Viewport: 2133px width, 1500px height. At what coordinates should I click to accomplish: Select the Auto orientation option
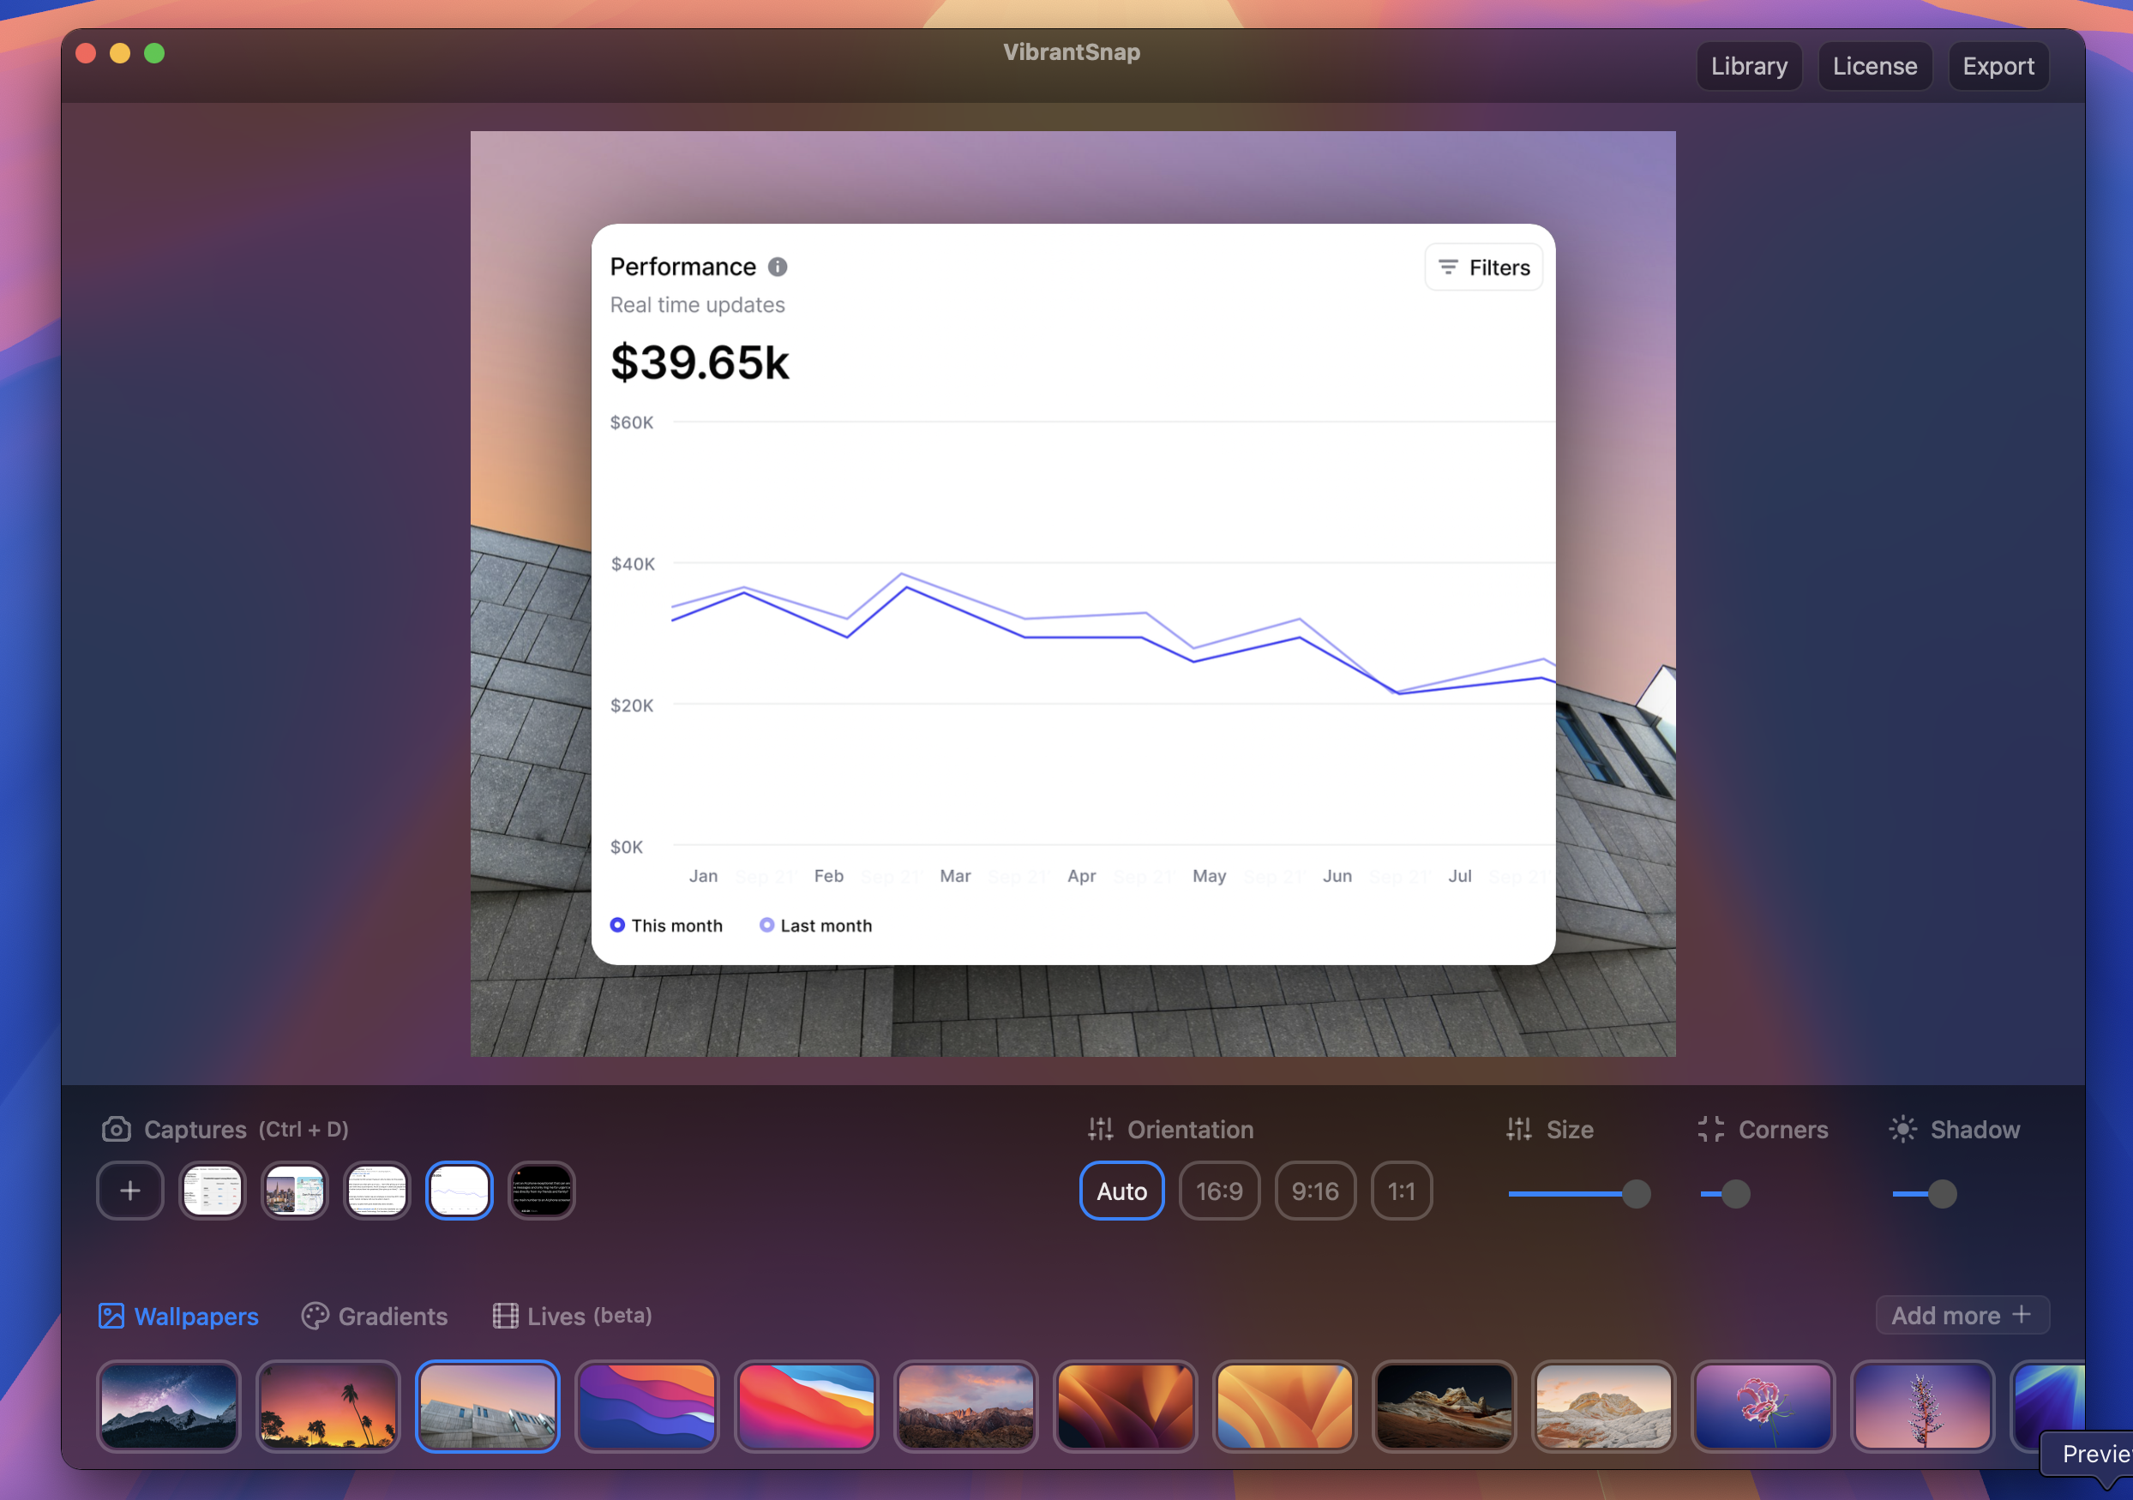(x=1121, y=1191)
